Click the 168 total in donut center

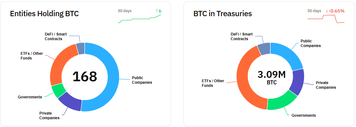click(85, 77)
